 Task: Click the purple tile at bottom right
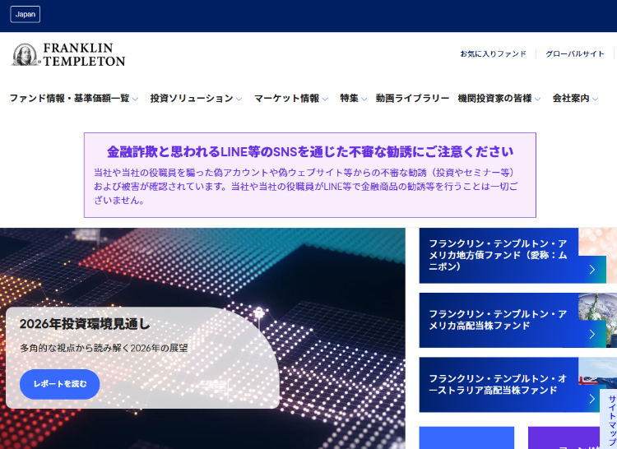pos(564,437)
